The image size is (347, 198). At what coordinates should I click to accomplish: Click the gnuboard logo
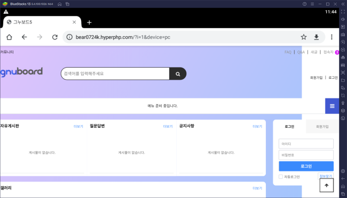[21, 72]
